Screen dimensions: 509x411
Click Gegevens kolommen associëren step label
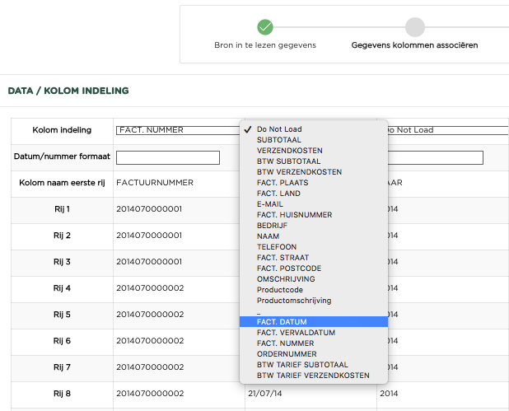click(414, 45)
